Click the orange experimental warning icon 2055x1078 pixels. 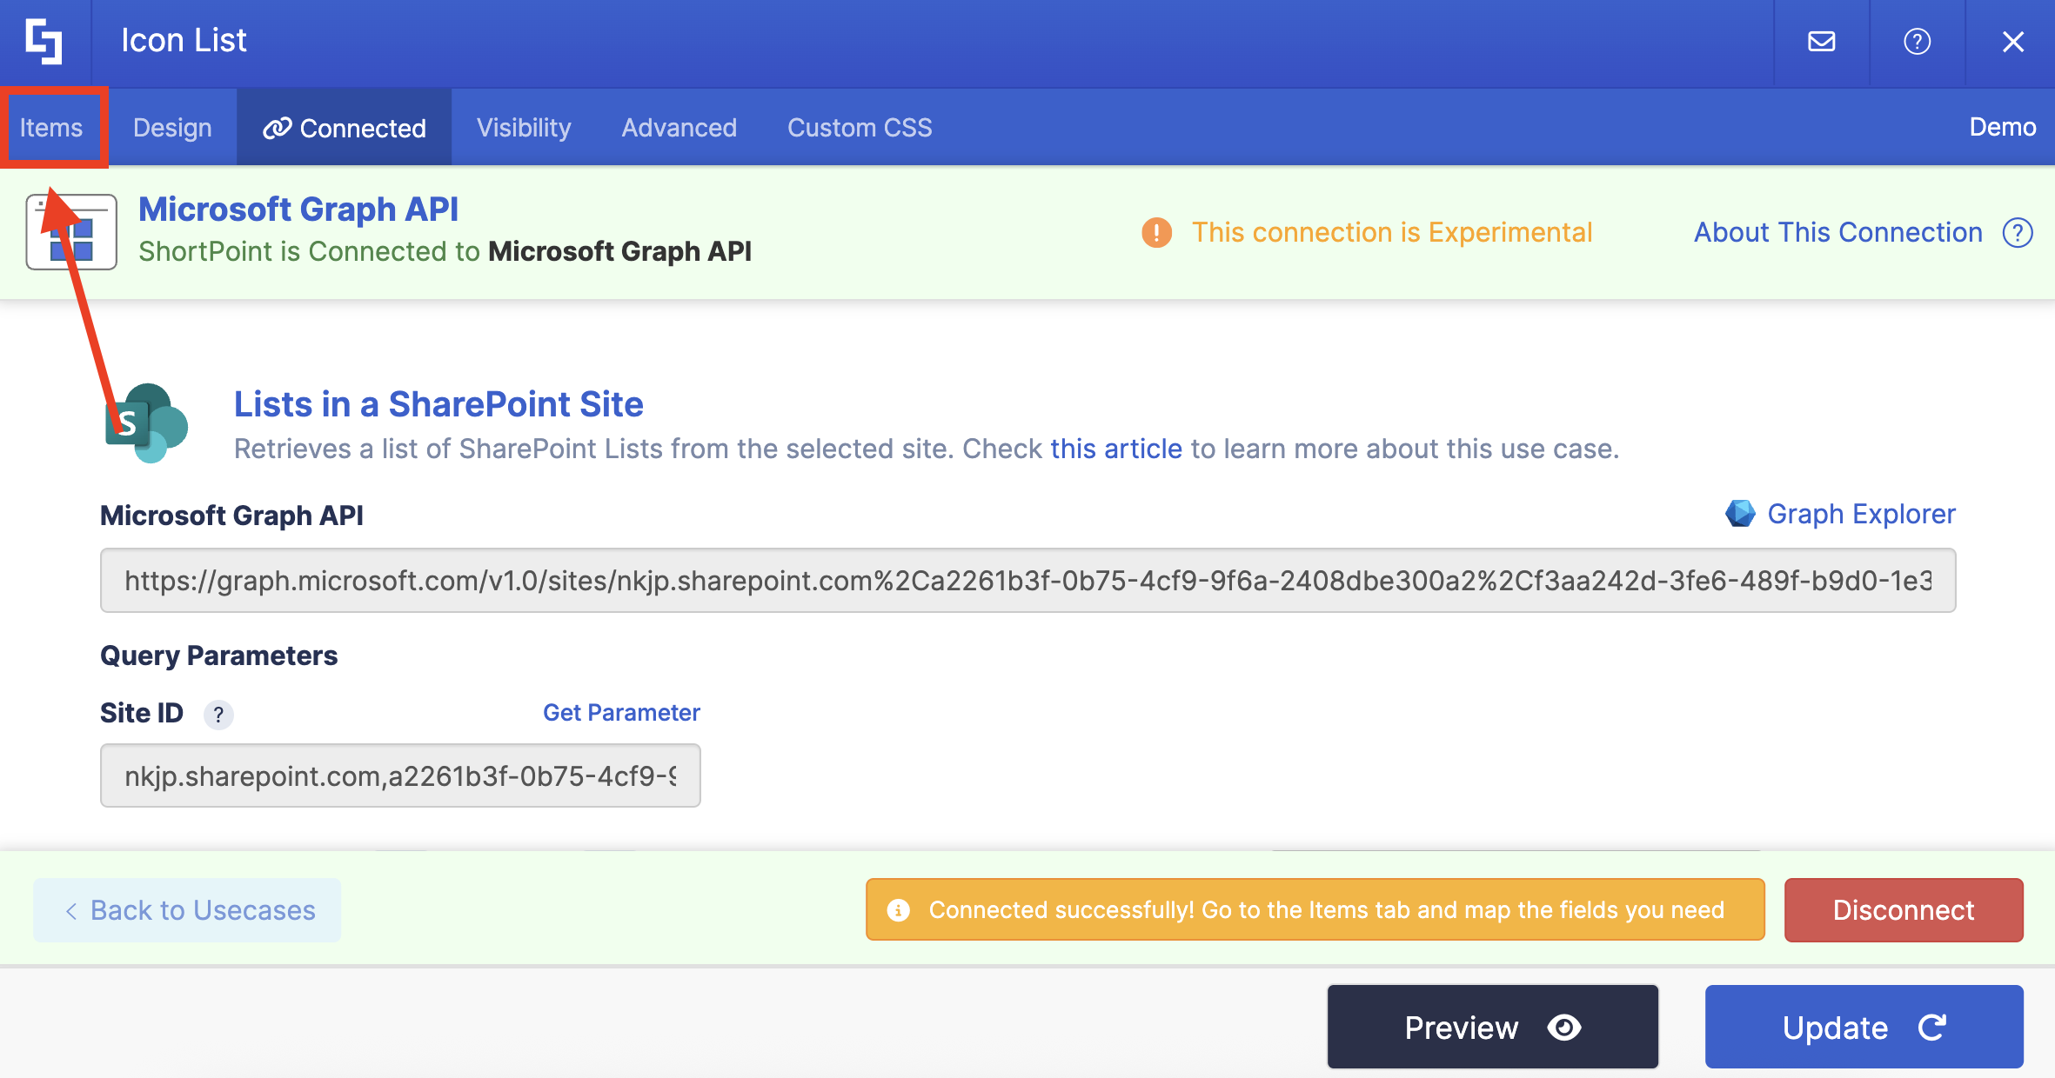pyautogui.click(x=1156, y=232)
